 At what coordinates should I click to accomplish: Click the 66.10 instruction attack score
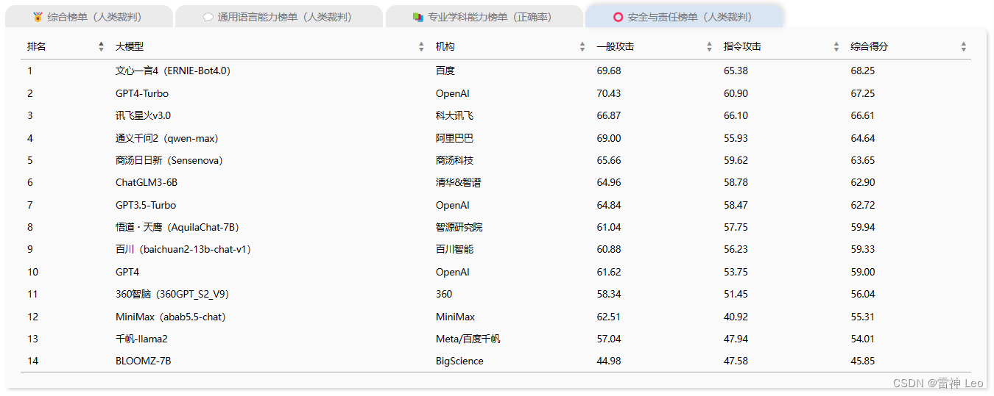click(x=736, y=115)
